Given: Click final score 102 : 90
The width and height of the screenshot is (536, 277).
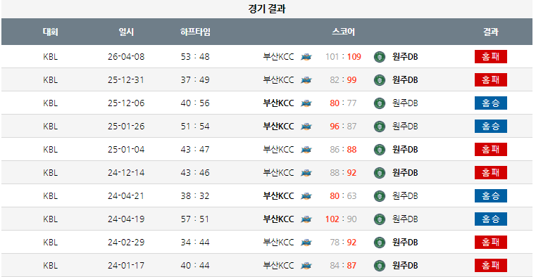Looking at the screenshot, I should (x=341, y=219).
